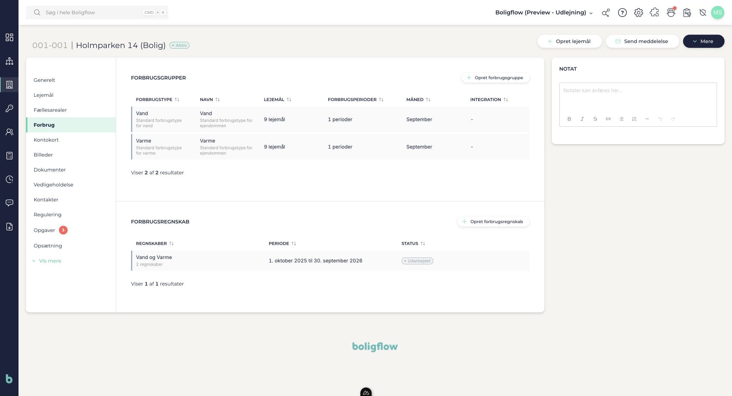
Task: Open the settings gear icon
Action: (x=638, y=13)
